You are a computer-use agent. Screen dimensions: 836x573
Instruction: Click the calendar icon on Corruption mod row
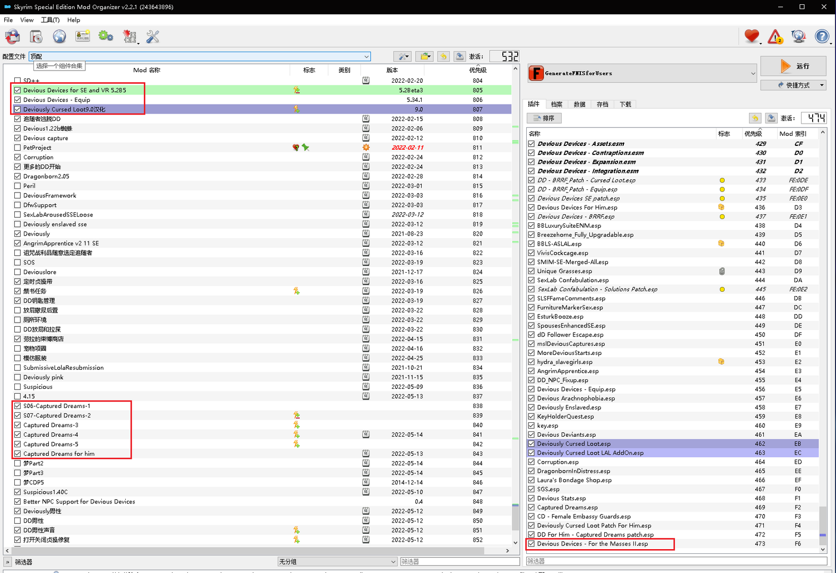coord(366,157)
